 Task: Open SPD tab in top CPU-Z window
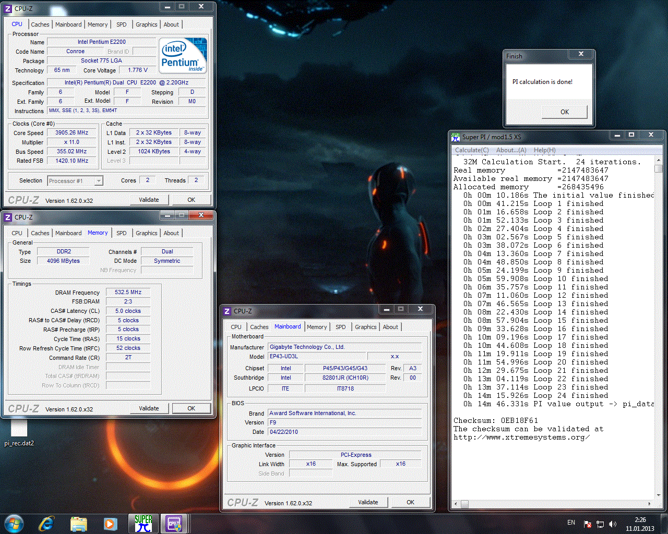coord(122,25)
